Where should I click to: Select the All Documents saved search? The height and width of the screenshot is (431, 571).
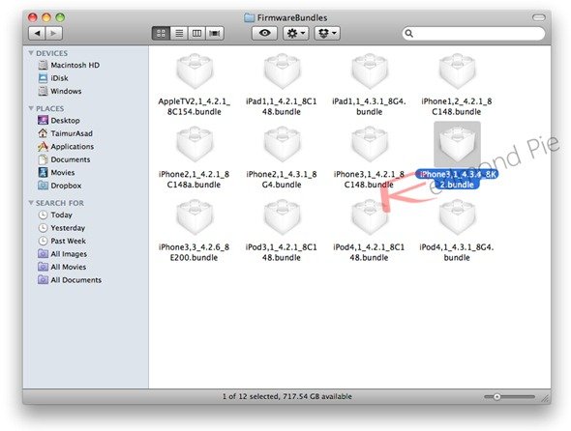click(x=70, y=280)
